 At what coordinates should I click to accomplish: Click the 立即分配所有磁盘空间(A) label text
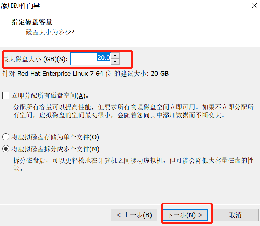(50, 96)
